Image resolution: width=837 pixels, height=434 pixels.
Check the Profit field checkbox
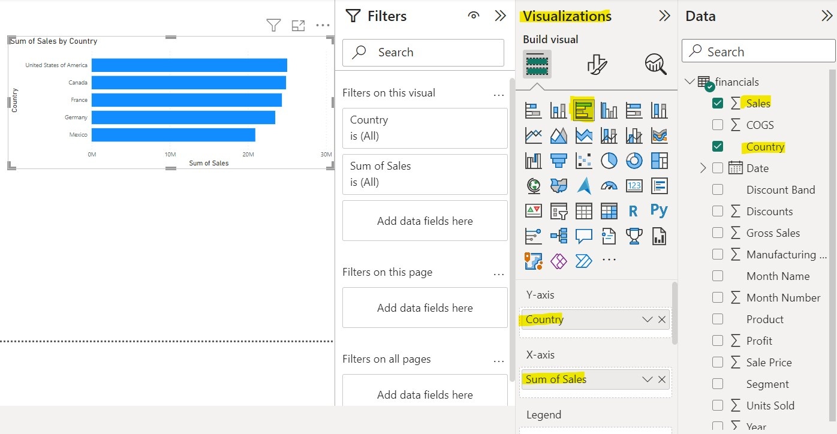718,340
